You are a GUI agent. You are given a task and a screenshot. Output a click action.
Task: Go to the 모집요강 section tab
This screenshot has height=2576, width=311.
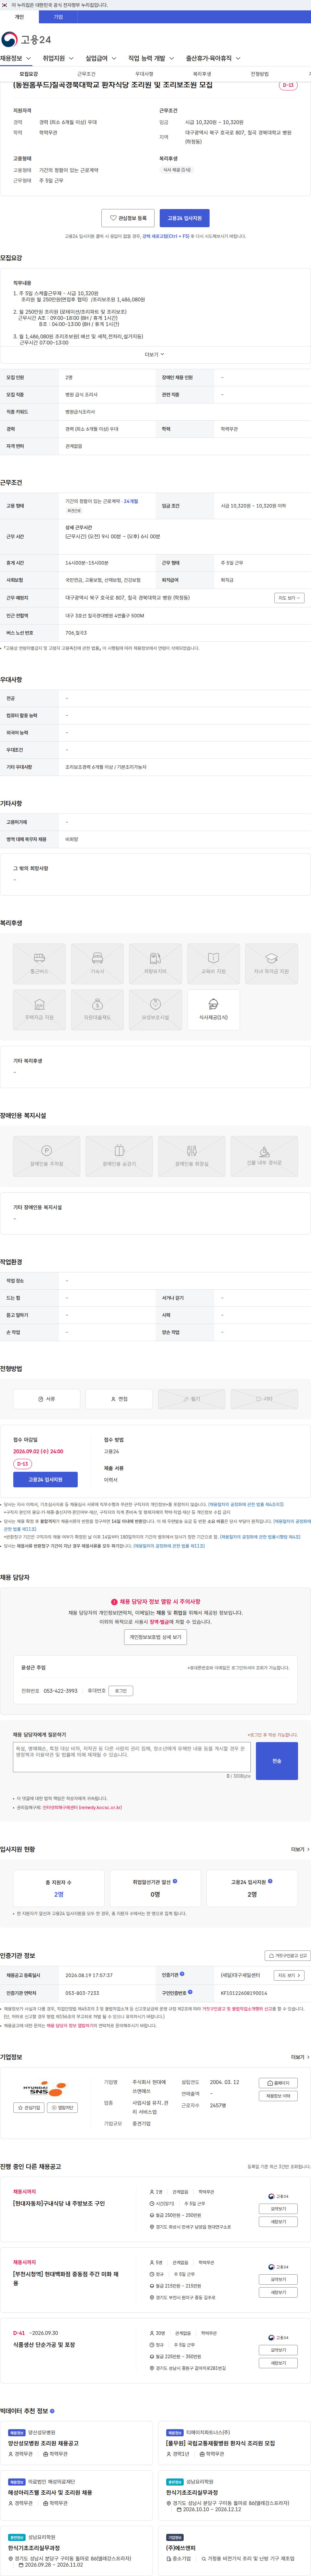coord(29,74)
